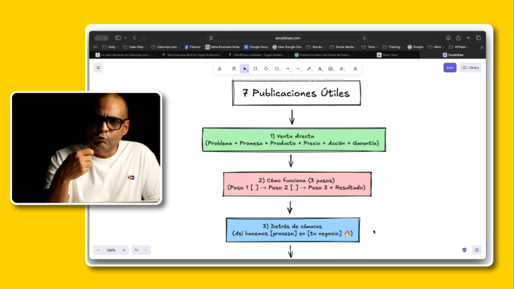Image resolution: width=514 pixels, height=289 pixels.
Task: Select the Arrow drawing tool
Action: [x=288, y=68]
